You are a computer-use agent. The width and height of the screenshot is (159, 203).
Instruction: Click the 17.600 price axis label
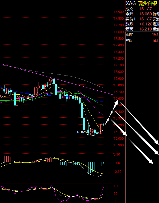point(119,32)
